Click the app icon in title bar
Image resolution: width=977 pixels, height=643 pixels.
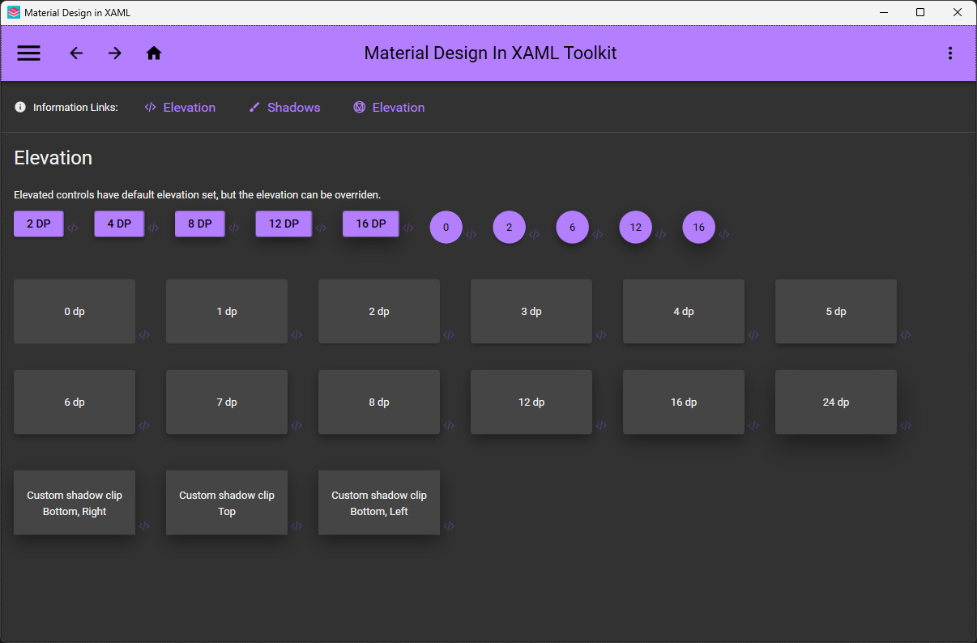point(14,12)
